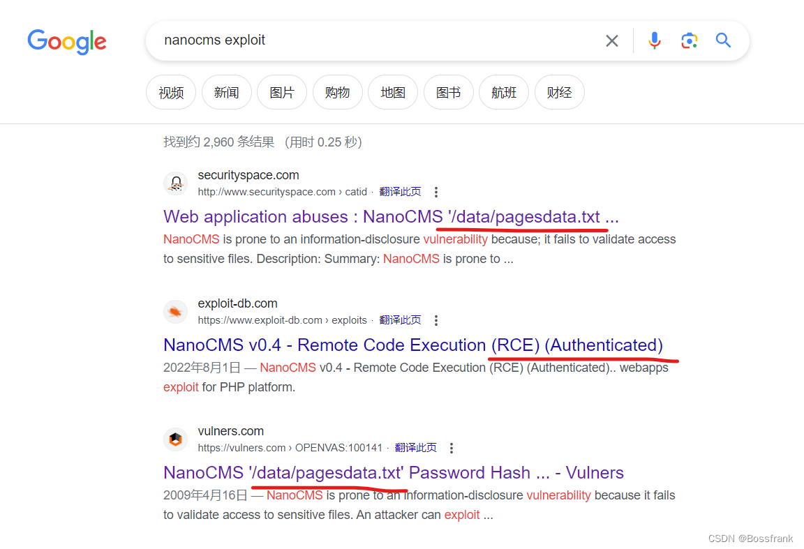The height and width of the screenshot is (549, 804).
Task: Click the securityspace.com favicon
Action: coord(175,183)
